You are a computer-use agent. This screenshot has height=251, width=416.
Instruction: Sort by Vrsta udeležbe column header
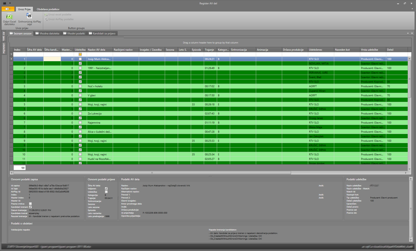point(373,49)
